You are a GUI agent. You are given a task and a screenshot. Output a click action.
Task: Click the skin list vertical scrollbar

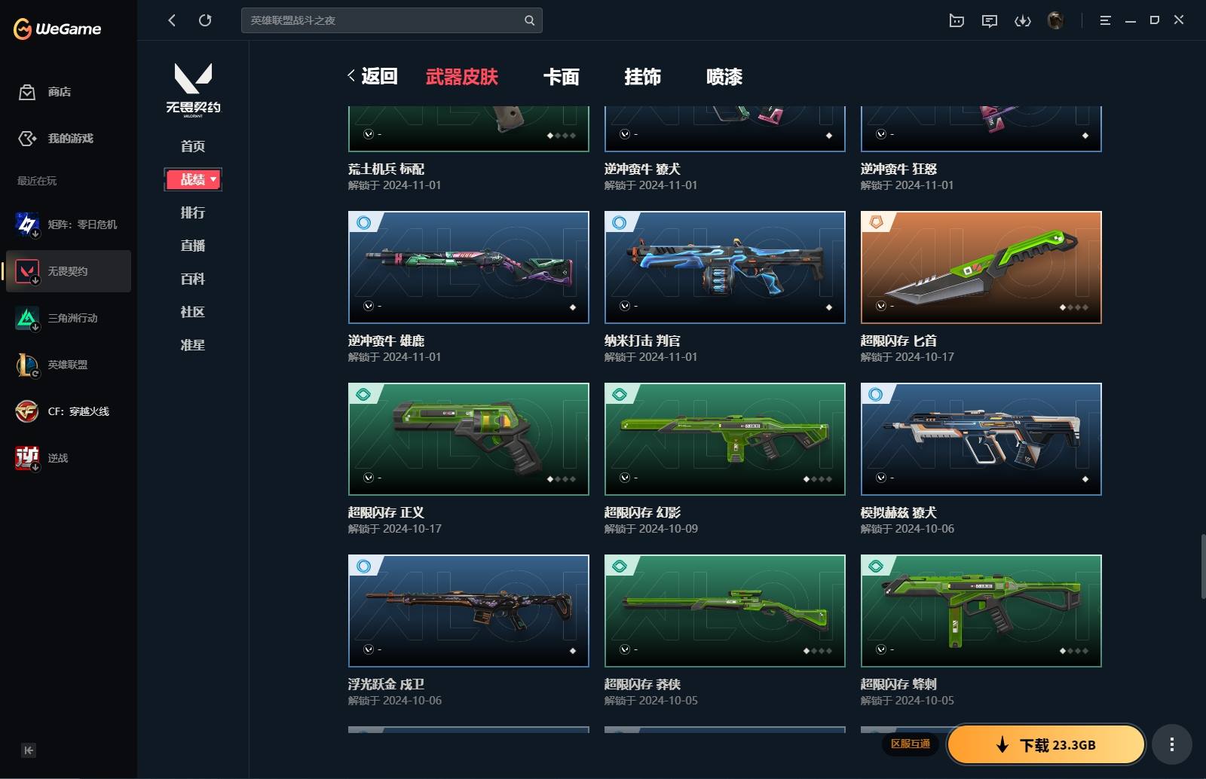(1203, 567)
